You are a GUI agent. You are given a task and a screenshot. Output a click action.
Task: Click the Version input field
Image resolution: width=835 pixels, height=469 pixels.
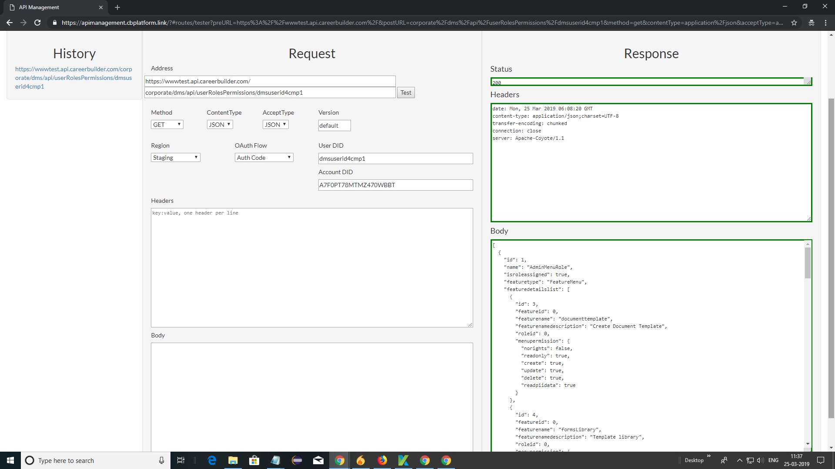(x=334, y=126)
